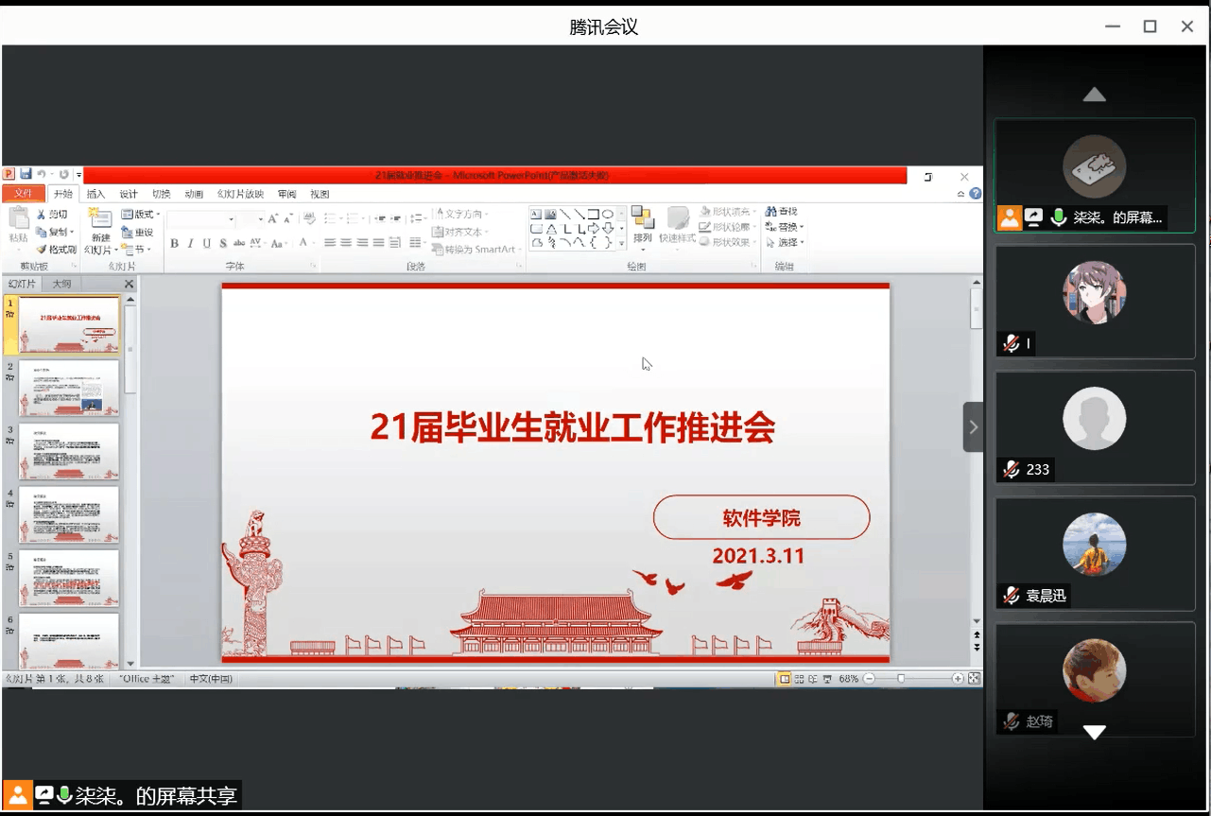Collapse the participant video sidebar arrow

click(973, 427)
